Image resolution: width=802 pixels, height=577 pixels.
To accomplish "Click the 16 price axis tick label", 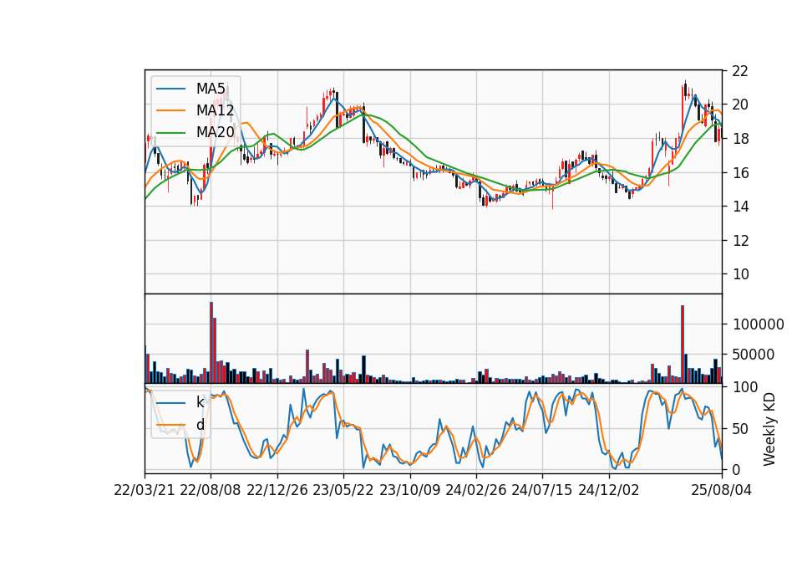I will click(x=740, y=173).
